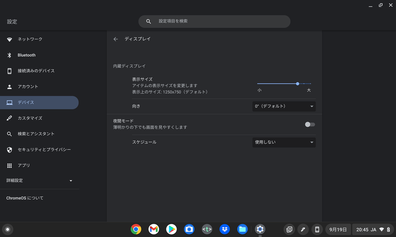The image size is (396, 237).
Task: Open the text editor app on the shelf
Action: (x=207, y=229)
